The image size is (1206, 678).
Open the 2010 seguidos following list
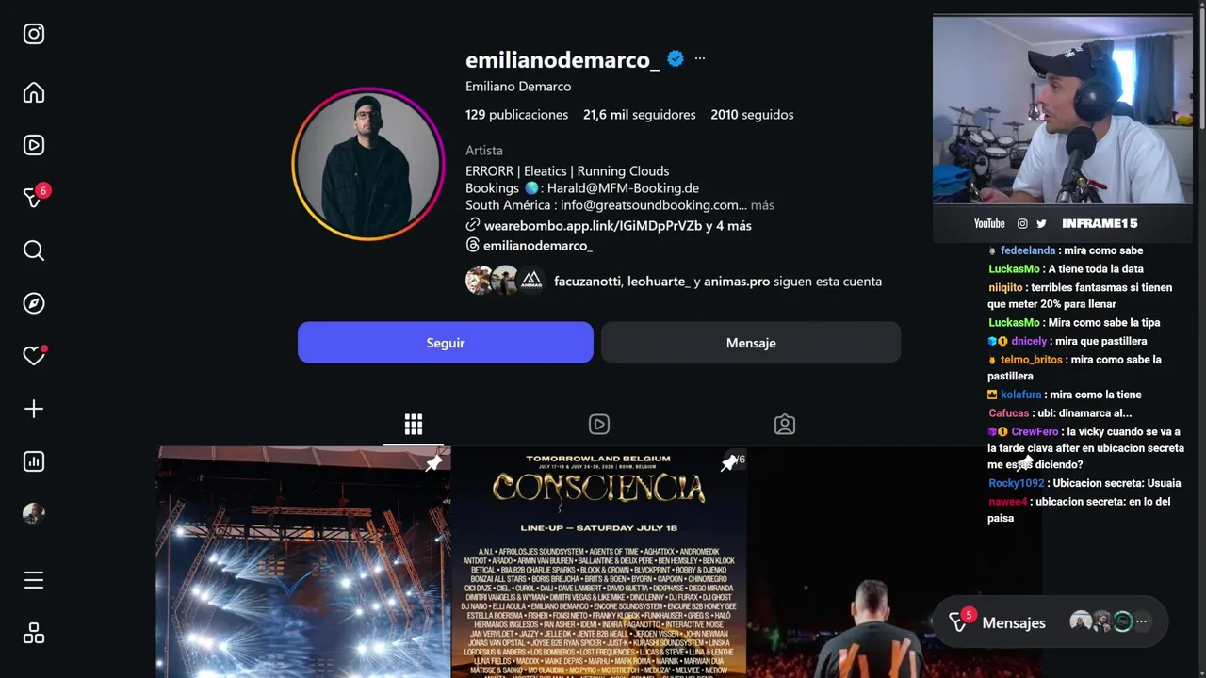tap(752, 115)
